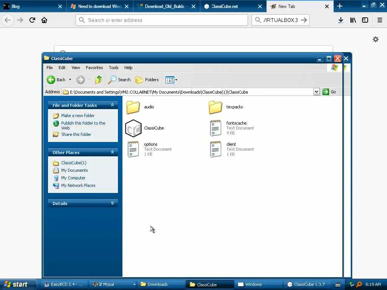The height and width of the screenshot is (290, 387).
Task: Expand the Explorer address bar dropdown
Action: pos(316,92)
